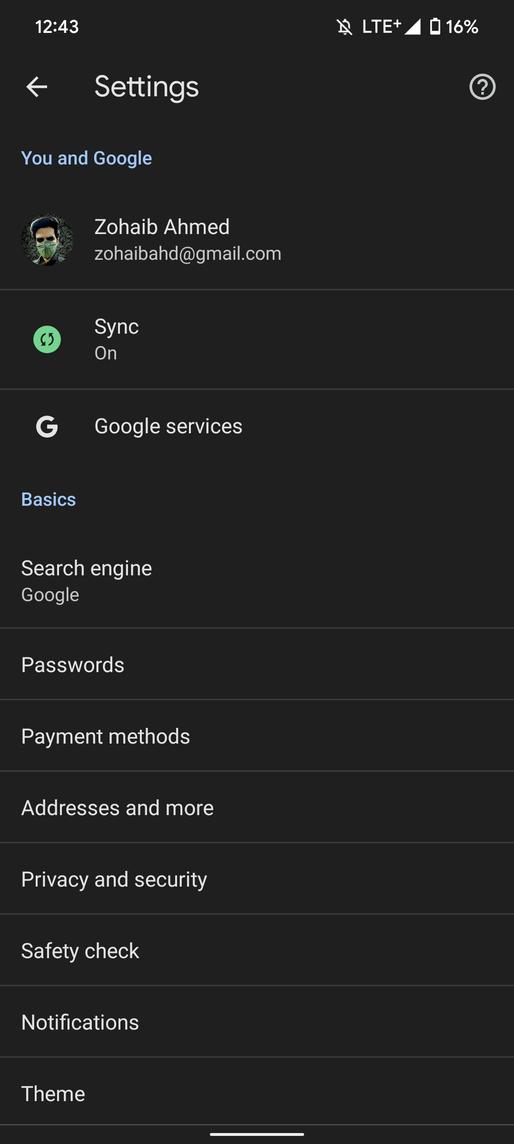This screenshot has width=514, height=1144.
Task: Tap the Google G logo icon
Action: point(47,427)
